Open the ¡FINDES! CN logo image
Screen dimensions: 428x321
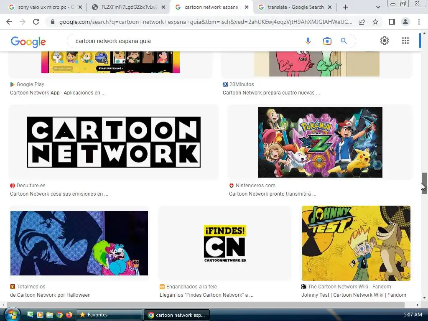click(225, 243)
